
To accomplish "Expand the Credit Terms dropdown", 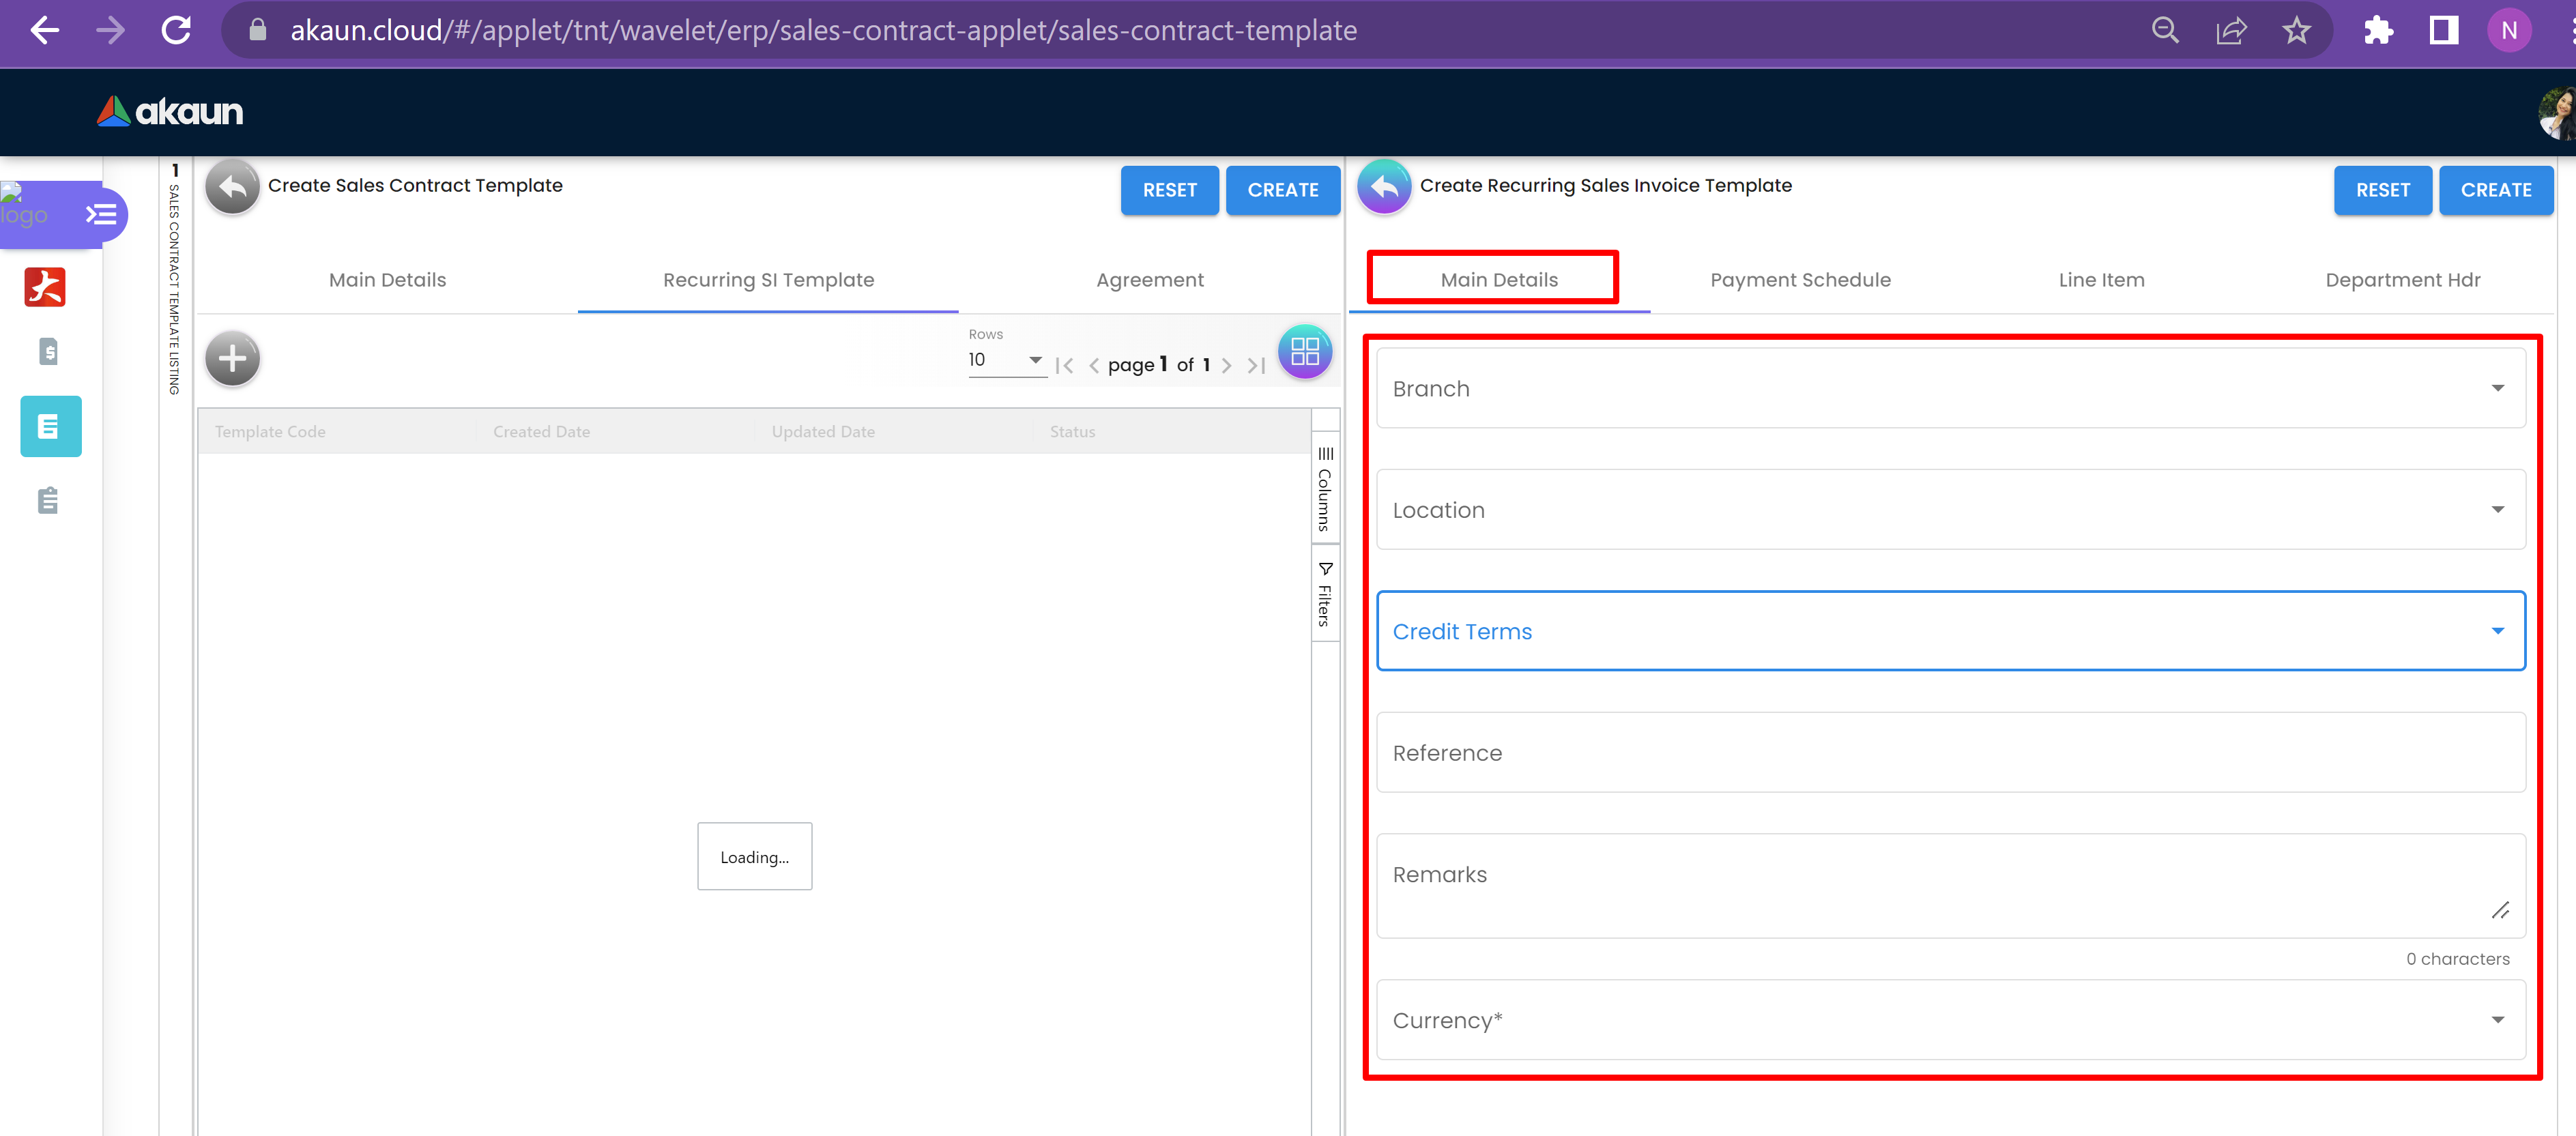I will [x=1950, y=631].
